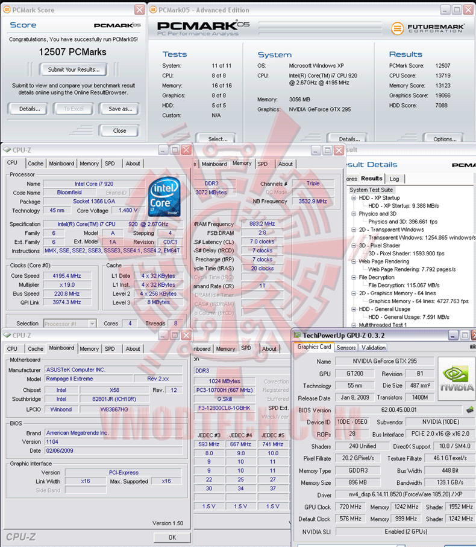Open About tab in CPU-Z mainboard window
This screenshot has width=476, height=547.
[x=133, y=348]
